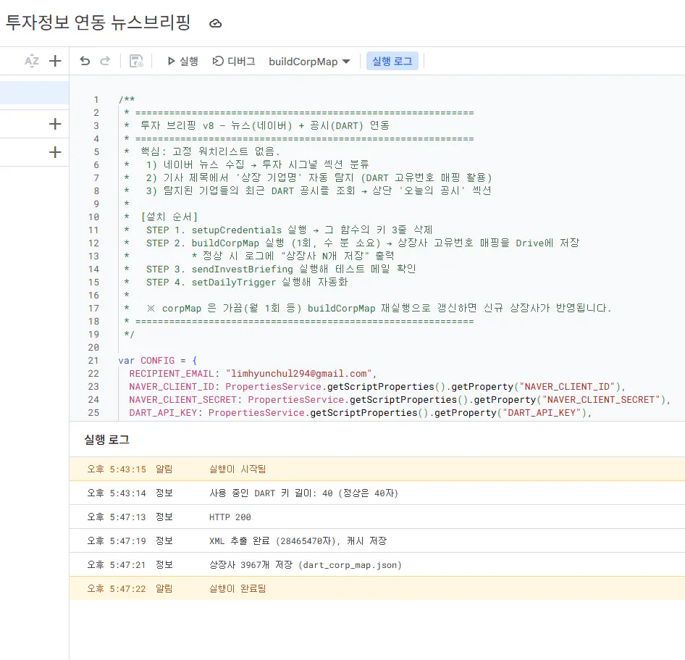
Task: Click the cloud save status icon
Action: coord(215,24)
